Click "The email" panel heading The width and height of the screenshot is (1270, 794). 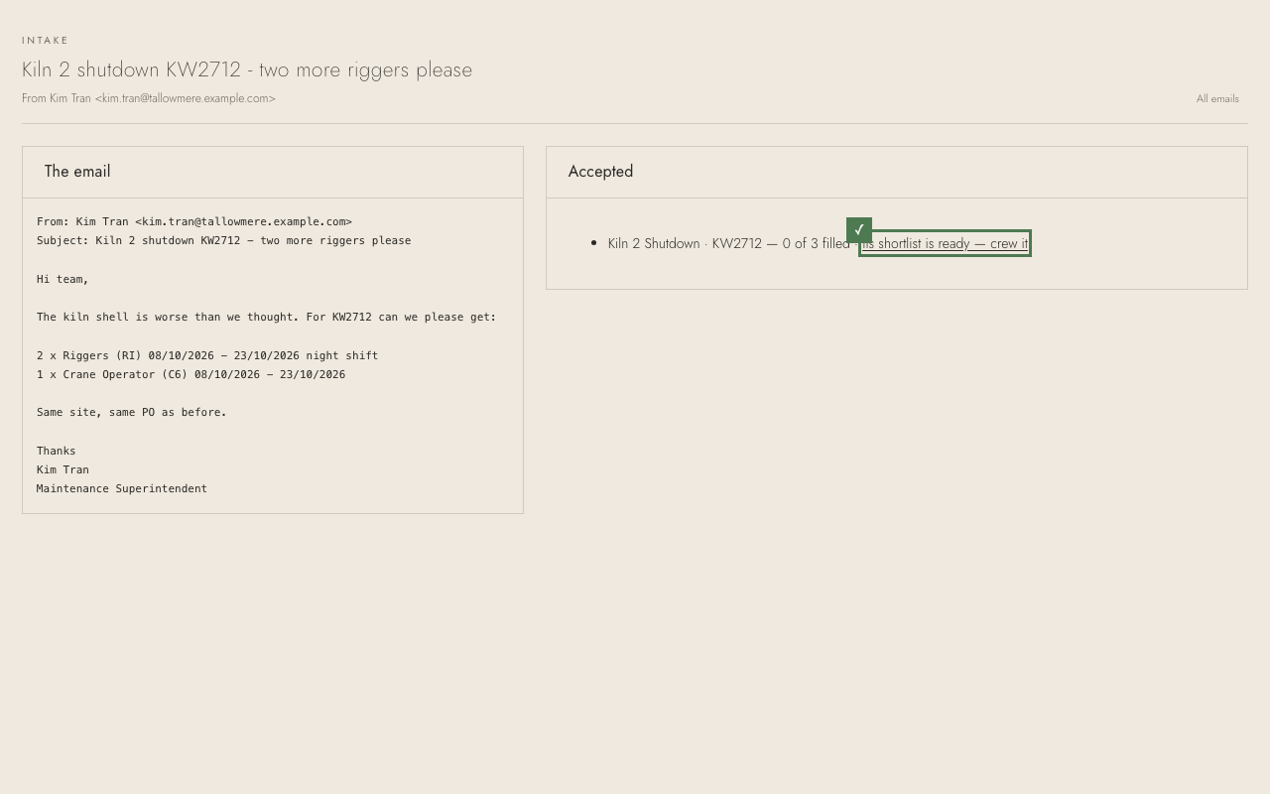coord(77,172)
